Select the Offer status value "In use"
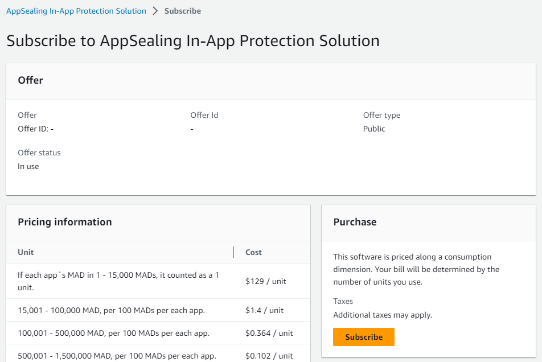Image resolution: width=542 pixels, height=362 pixels. pos(28,167)
